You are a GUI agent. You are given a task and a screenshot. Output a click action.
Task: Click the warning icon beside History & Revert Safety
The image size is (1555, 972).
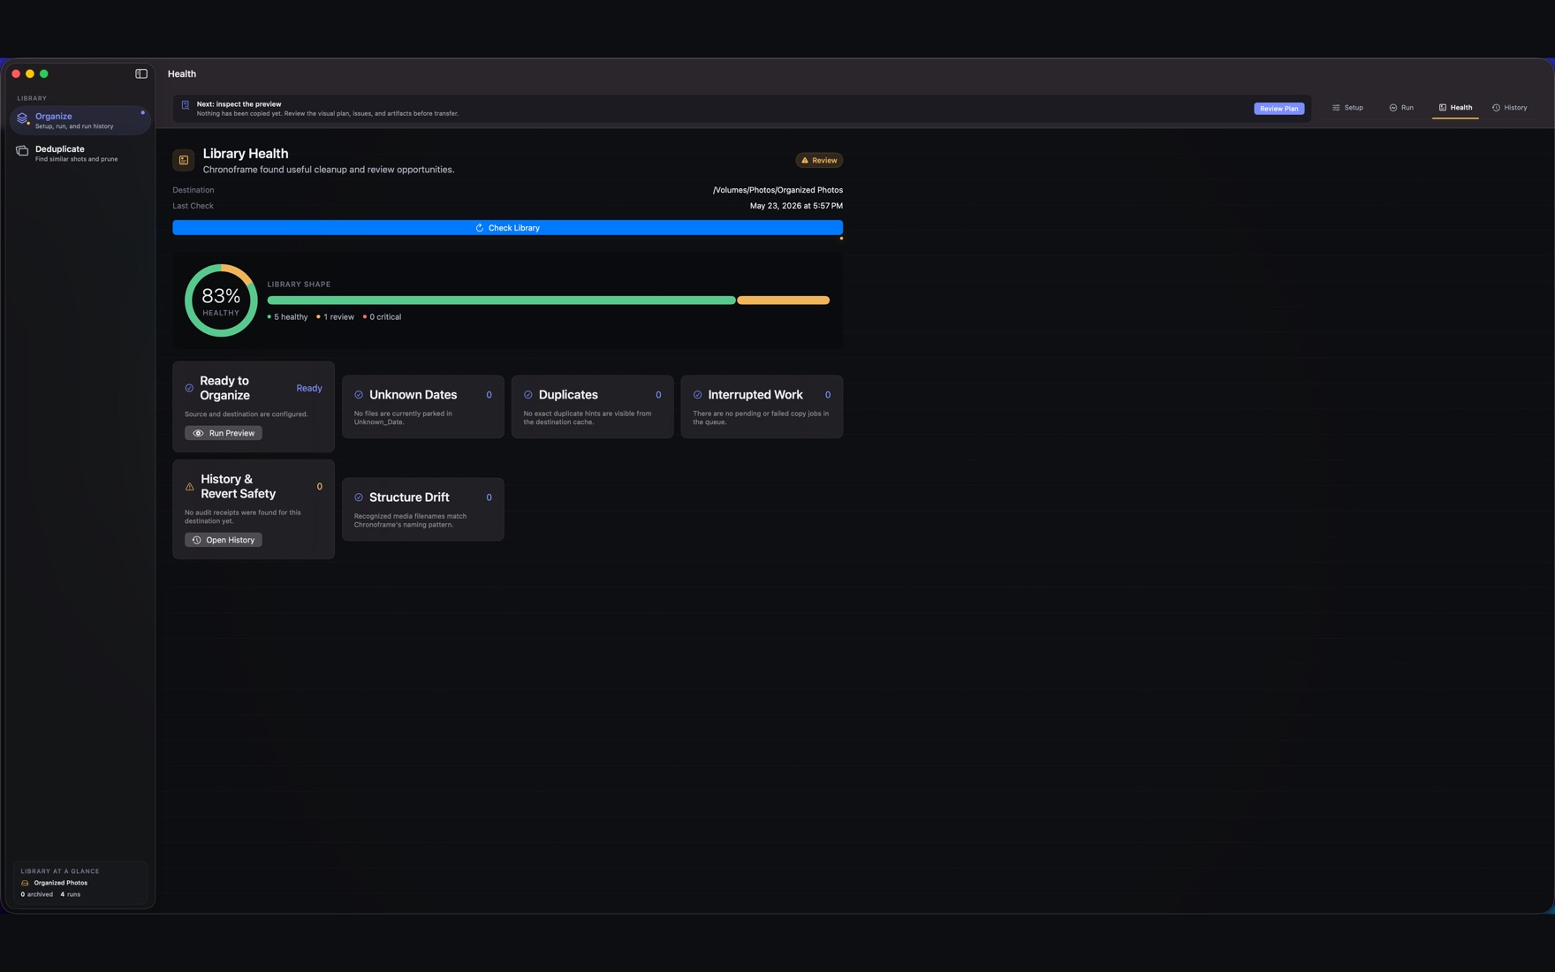tap(189, 487)
